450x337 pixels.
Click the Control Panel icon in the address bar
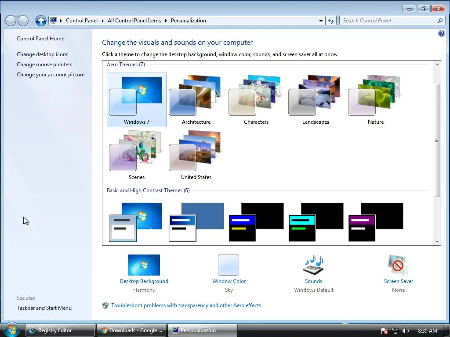click(53, 20)
